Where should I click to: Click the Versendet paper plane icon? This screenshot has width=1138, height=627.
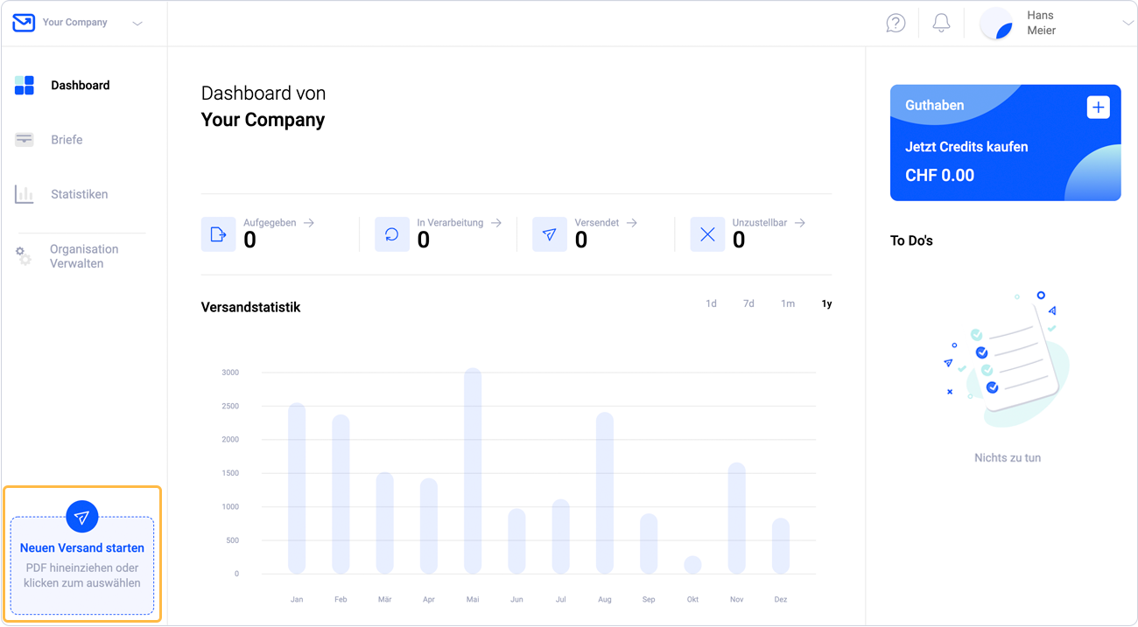(x=550, y=234)
